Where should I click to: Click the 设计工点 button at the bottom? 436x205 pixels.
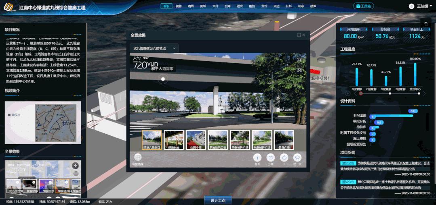click(x=218, y=201)
